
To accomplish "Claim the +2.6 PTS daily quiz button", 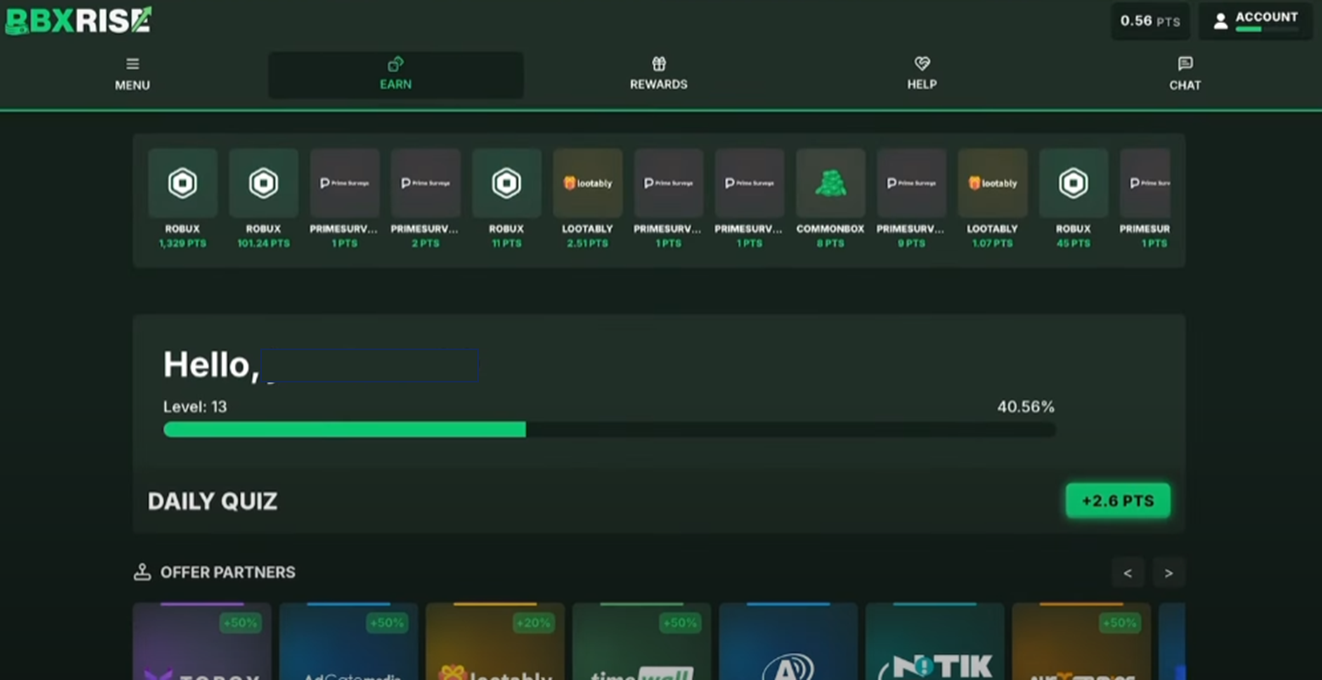I will [x=1118, y=501].
